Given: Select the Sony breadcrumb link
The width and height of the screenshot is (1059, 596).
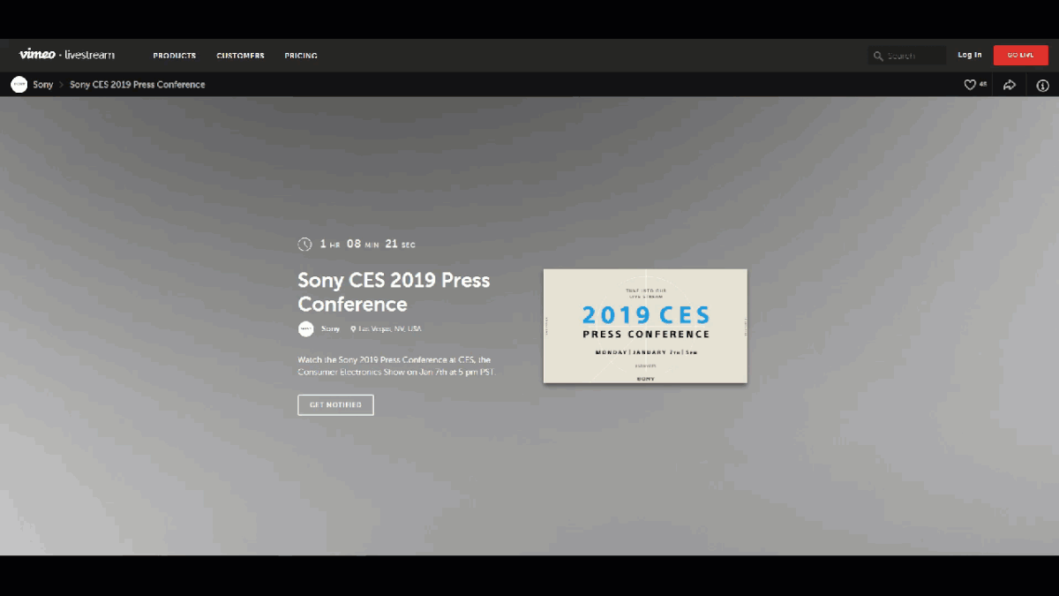Looking at the screenshot, I should pyautogui.click(x=43, y=85).
